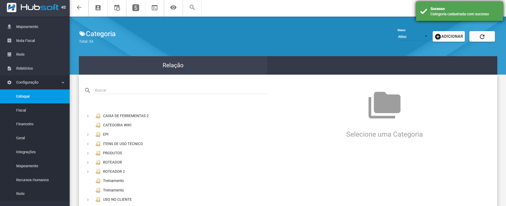Viewport: 506px width, 206px height.
Task: Click folder icon of USO NO CLIENTE
Action: pos(98,199)
